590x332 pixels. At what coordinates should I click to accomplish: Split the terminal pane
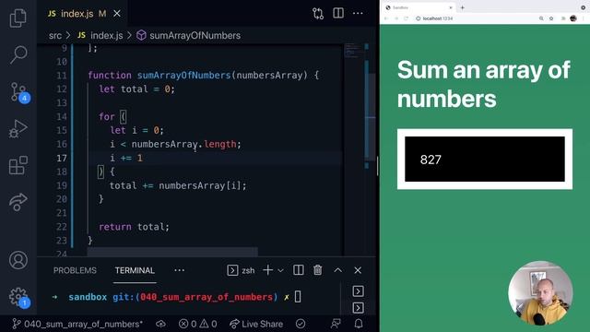(x=299, y=270)
